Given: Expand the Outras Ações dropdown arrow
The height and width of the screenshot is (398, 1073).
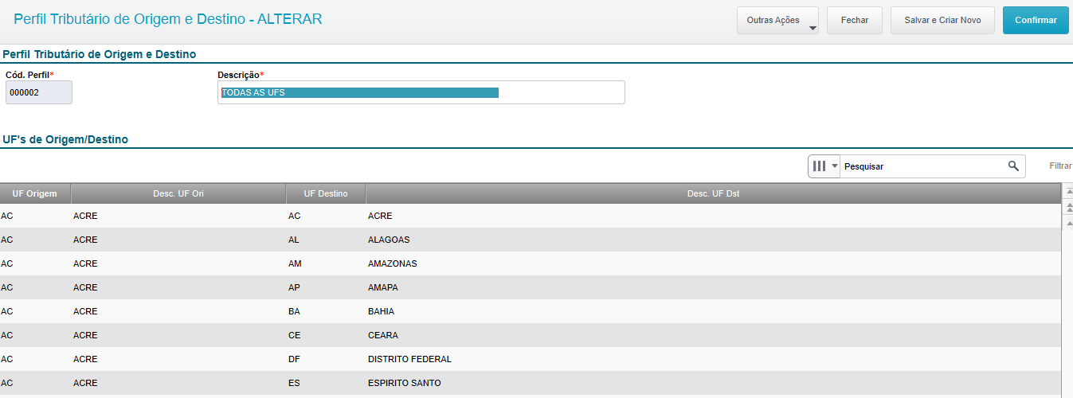Looking at the screenshot, I should 813,28.
